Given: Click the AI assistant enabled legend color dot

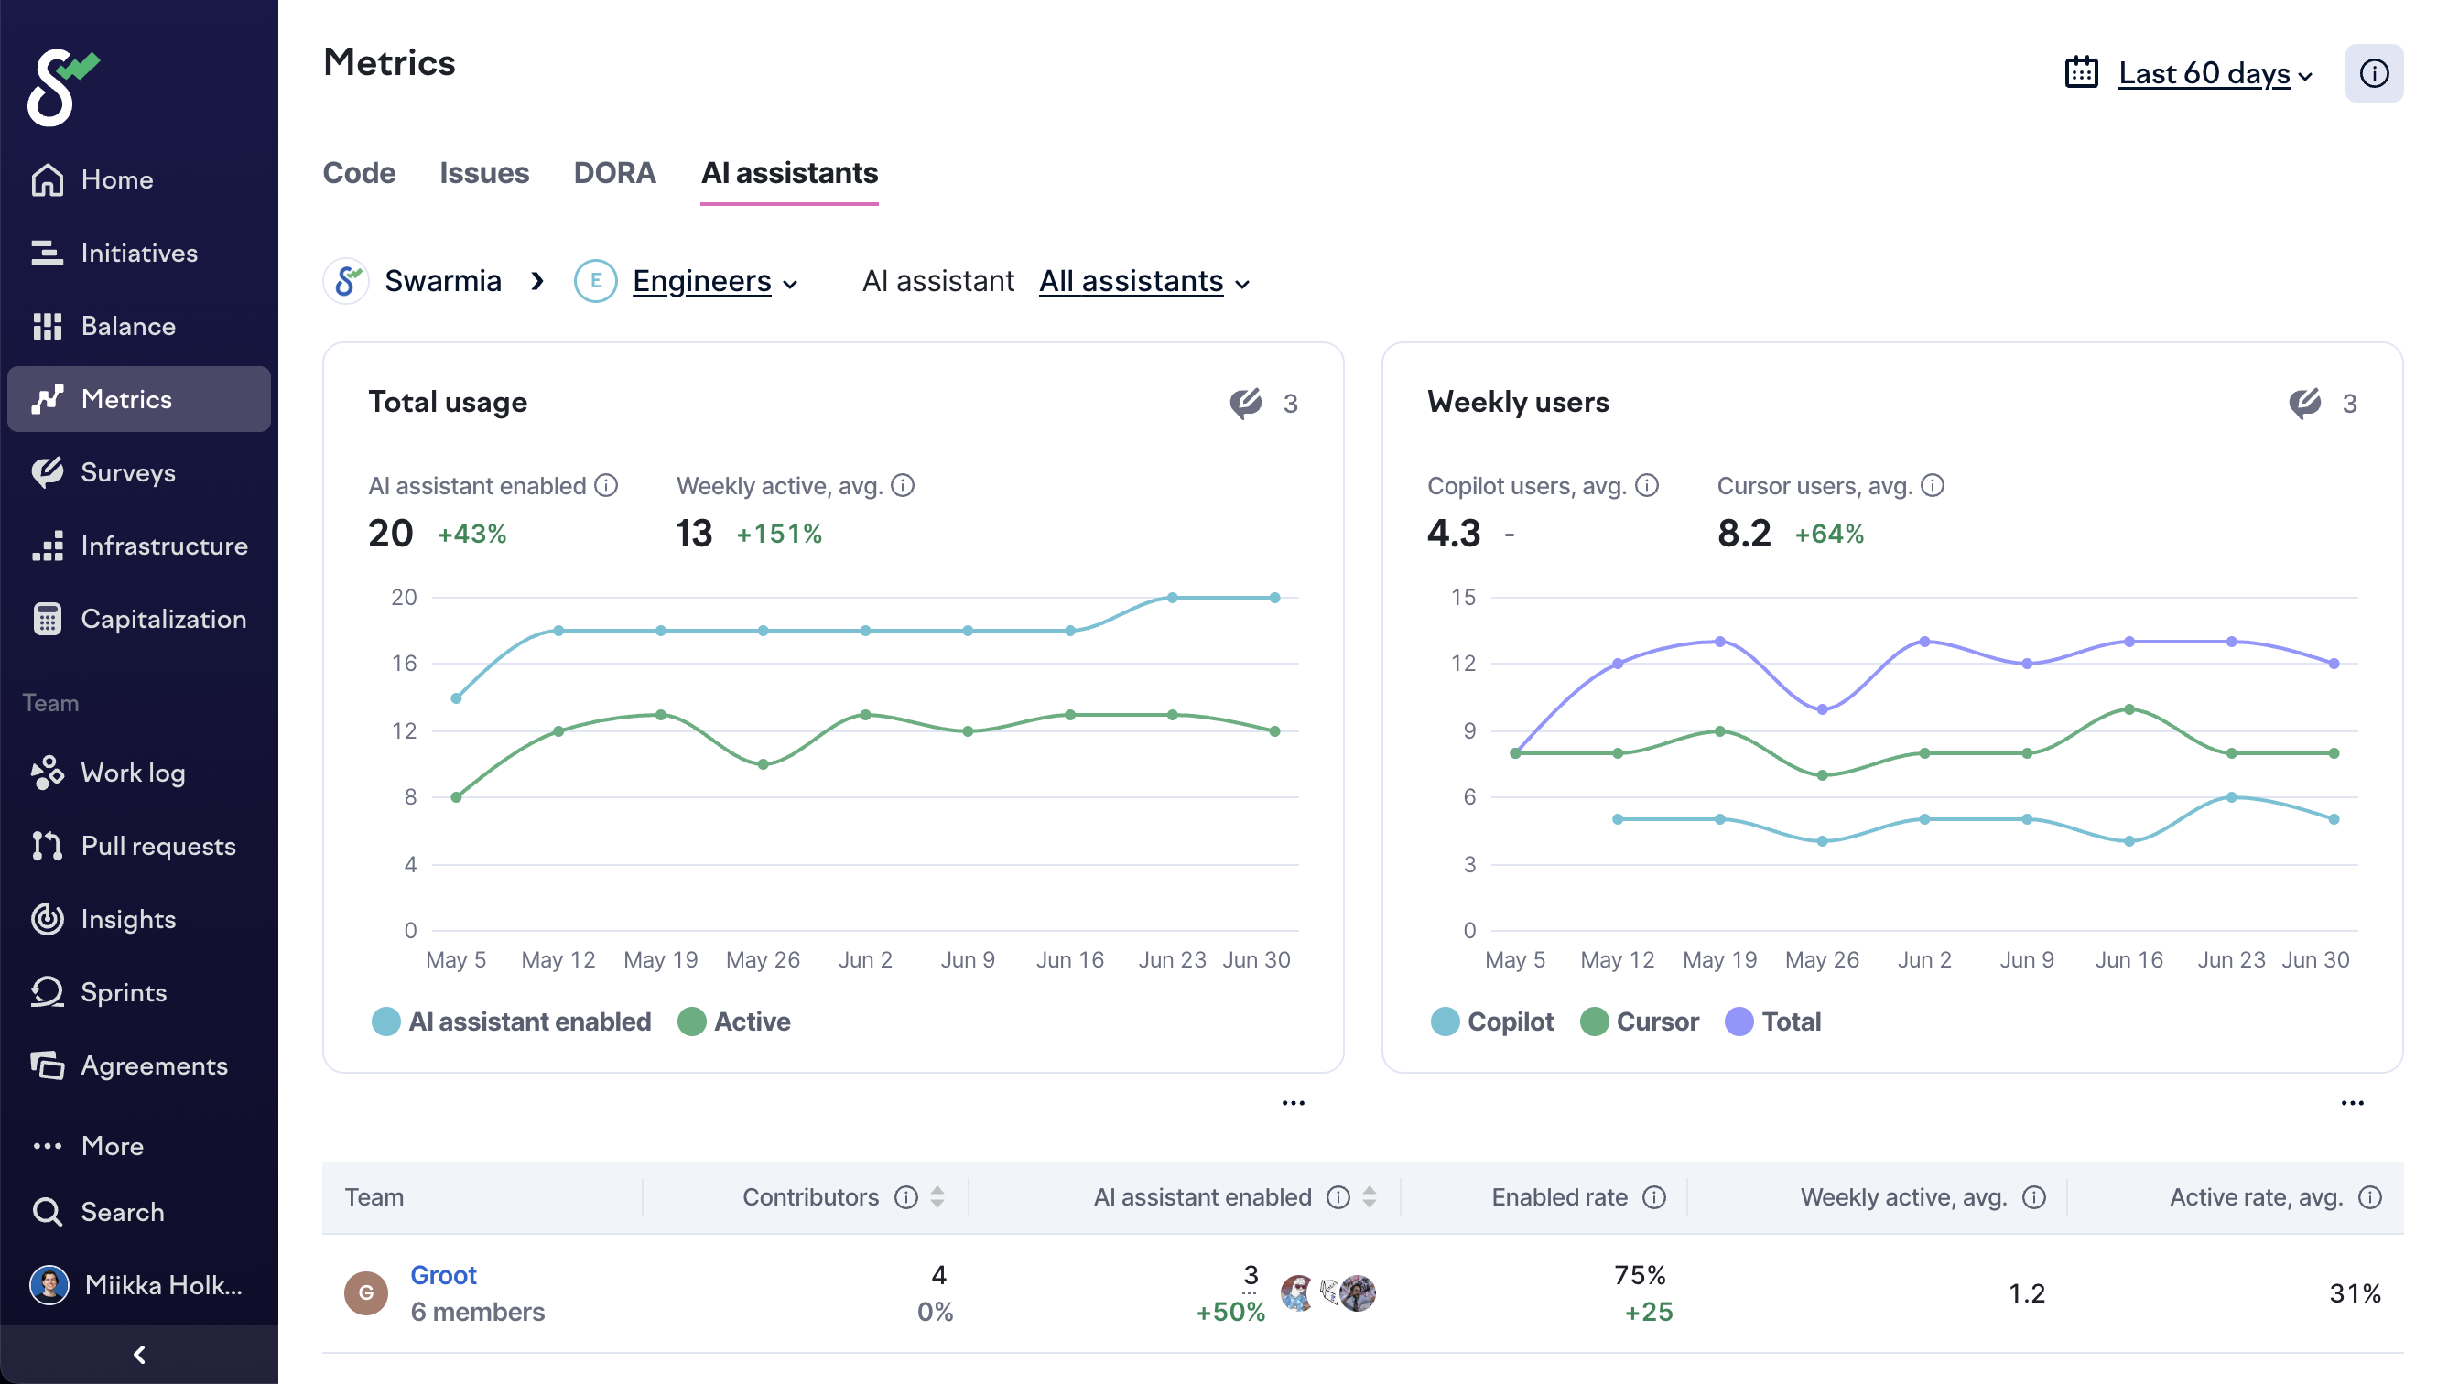Looking at the screenshot, I should point(386,1022).
